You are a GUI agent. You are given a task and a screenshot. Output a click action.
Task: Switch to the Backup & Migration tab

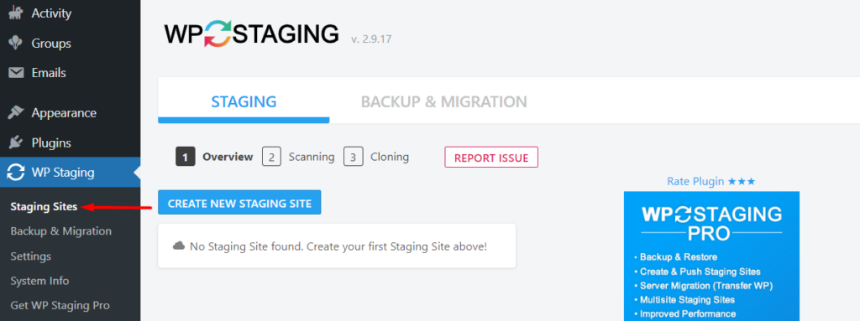[443, 101]
